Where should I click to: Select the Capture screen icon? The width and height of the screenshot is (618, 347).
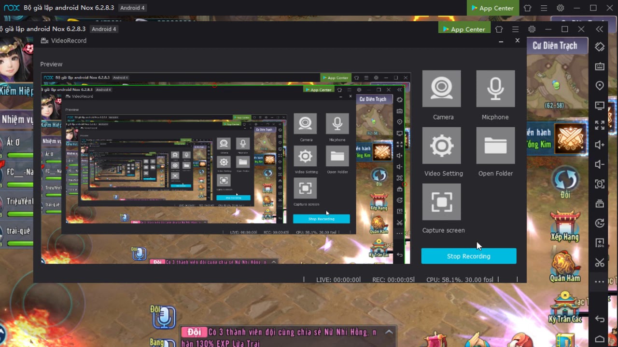pos(442,202)
